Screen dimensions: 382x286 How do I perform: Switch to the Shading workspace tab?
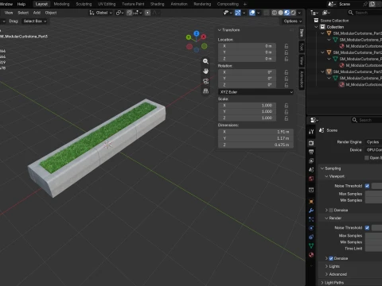[x=158, y=4]
